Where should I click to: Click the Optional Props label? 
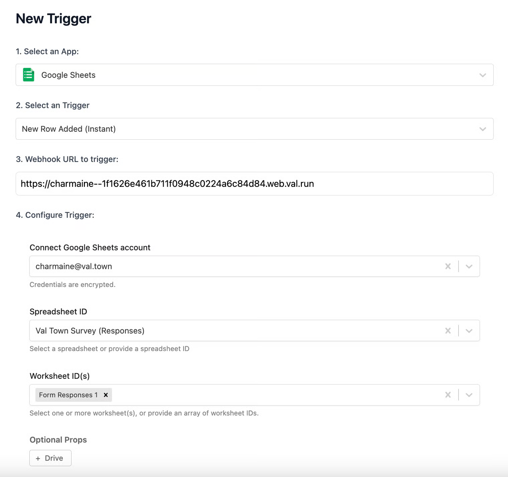pyautogui.click(x=58, y=440)
